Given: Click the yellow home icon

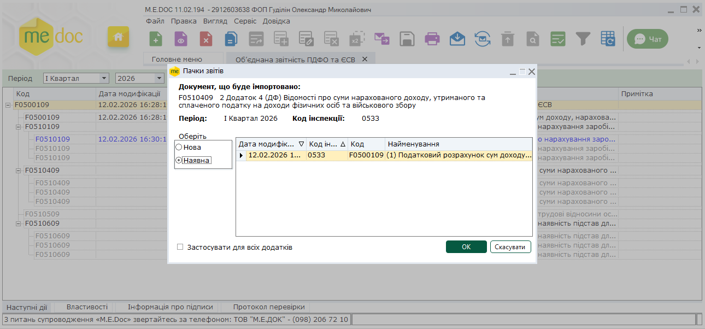Looking at the screenshot, I should (118, 37).
